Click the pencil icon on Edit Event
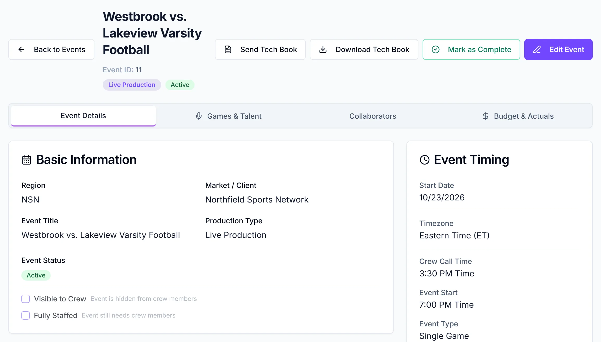The width and height of the screenshot is (601, 342). coord(537,49)
